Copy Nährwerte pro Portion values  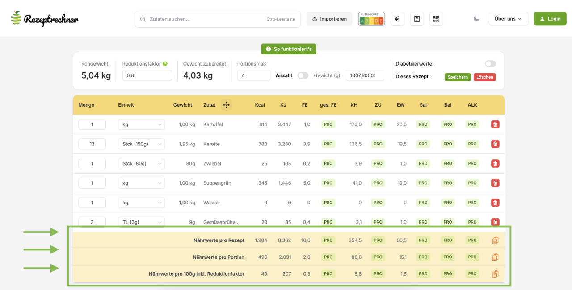tap(495, 257)
